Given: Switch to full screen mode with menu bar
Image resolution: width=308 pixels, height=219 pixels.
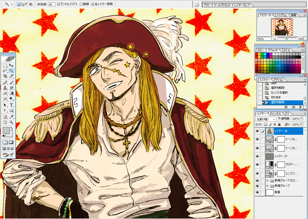Looking at the screenshot, I should click(x=8, y=149).
